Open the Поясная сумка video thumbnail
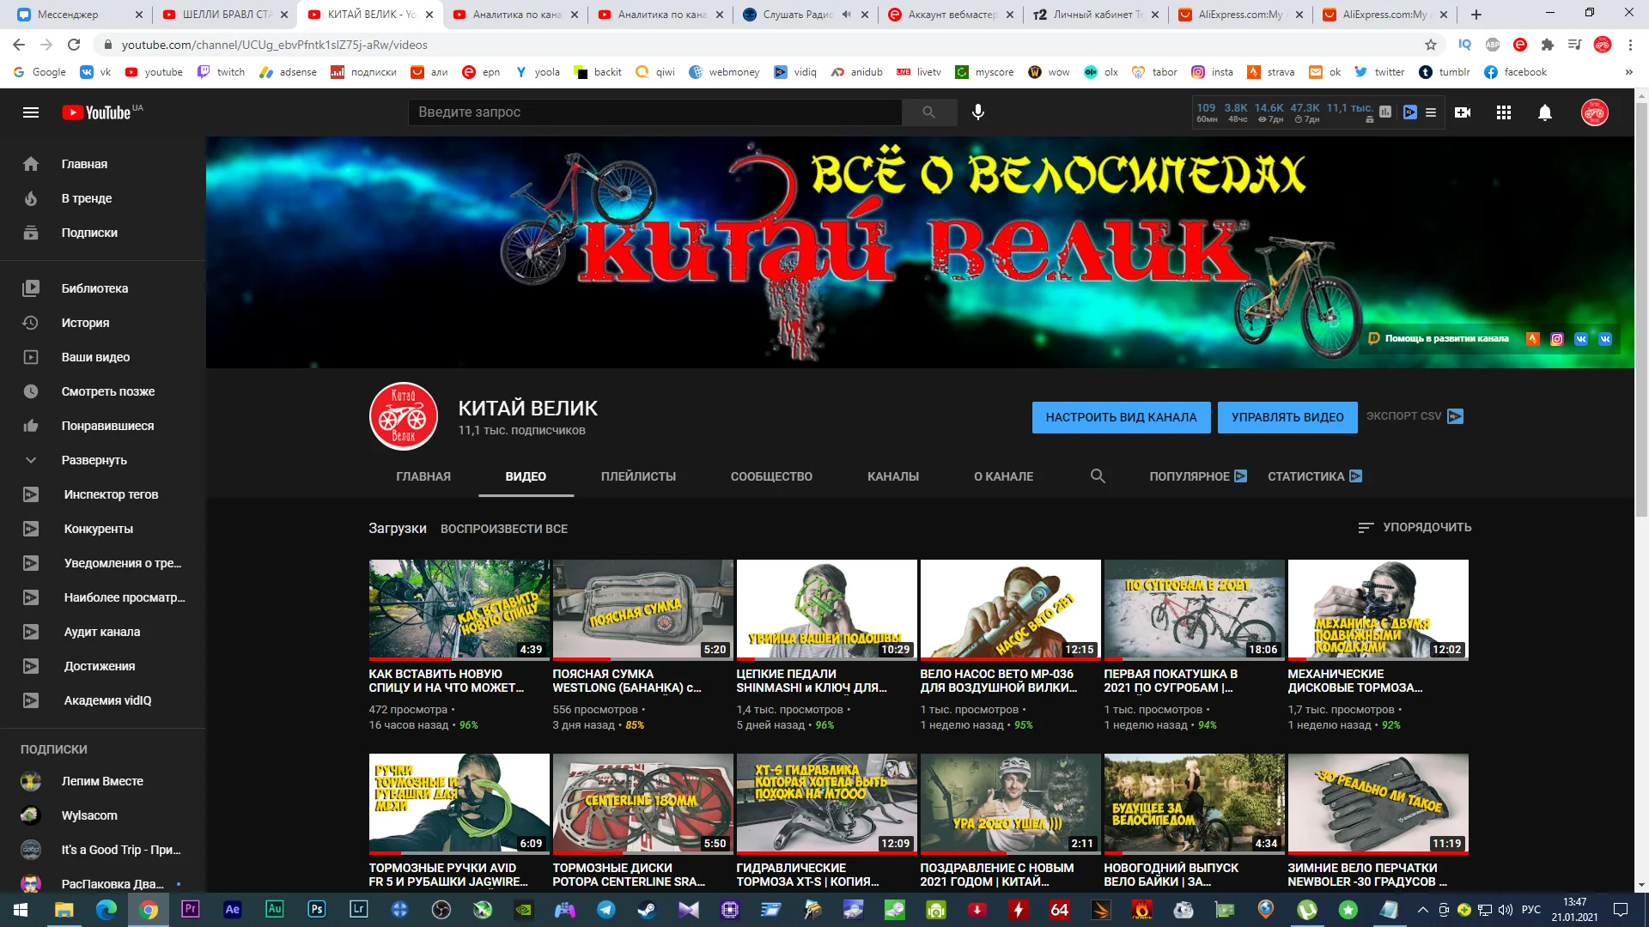 coord(642,609)
